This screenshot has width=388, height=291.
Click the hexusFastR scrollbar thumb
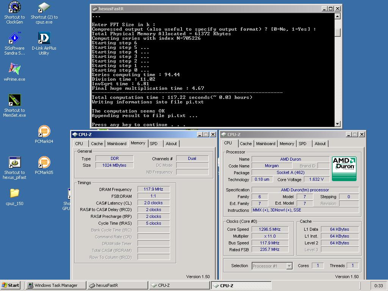(337, 33)
